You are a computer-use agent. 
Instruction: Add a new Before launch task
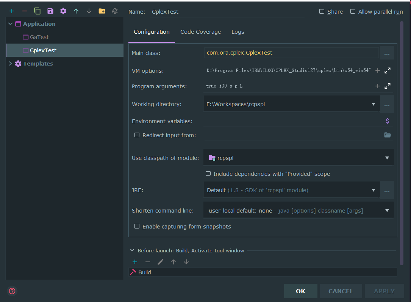pos(135,261)
